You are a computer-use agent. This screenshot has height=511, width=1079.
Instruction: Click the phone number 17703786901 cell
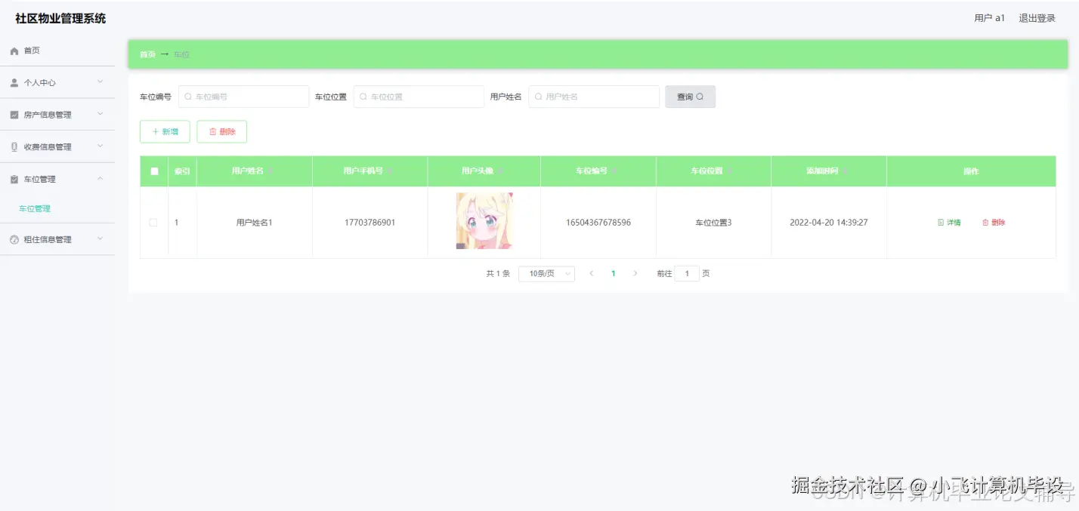point(369,223)
